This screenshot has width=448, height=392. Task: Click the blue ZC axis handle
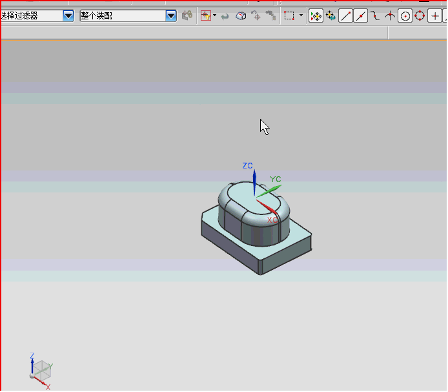pyautogui.click(x=254, y=181)
